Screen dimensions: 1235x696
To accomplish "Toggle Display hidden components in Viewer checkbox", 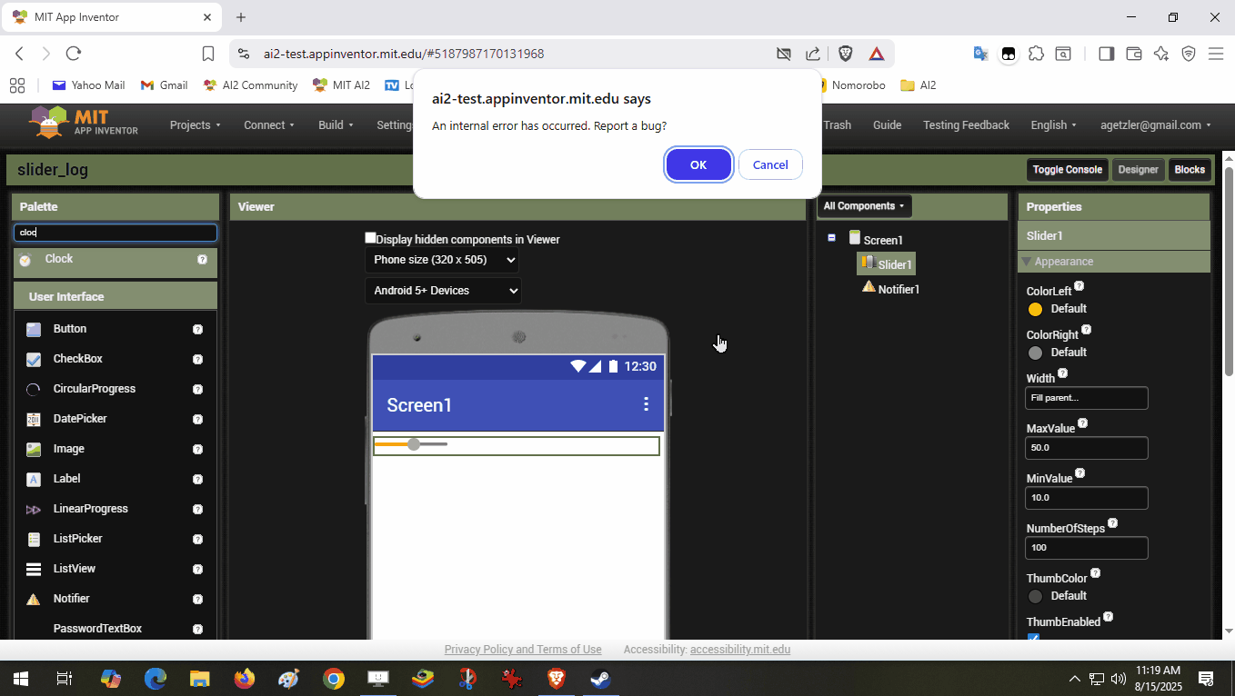I will pos(370,238).
